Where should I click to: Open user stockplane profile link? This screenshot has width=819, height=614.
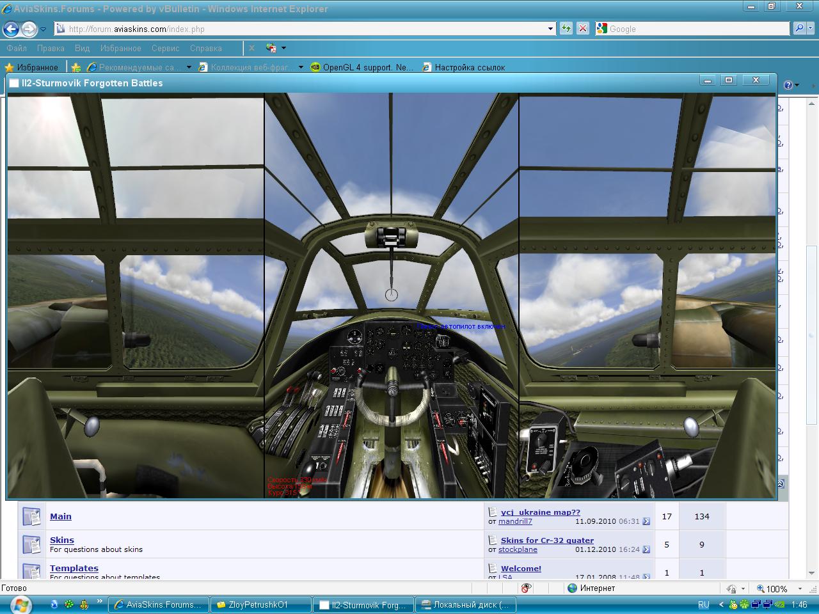tap(518, 549)
